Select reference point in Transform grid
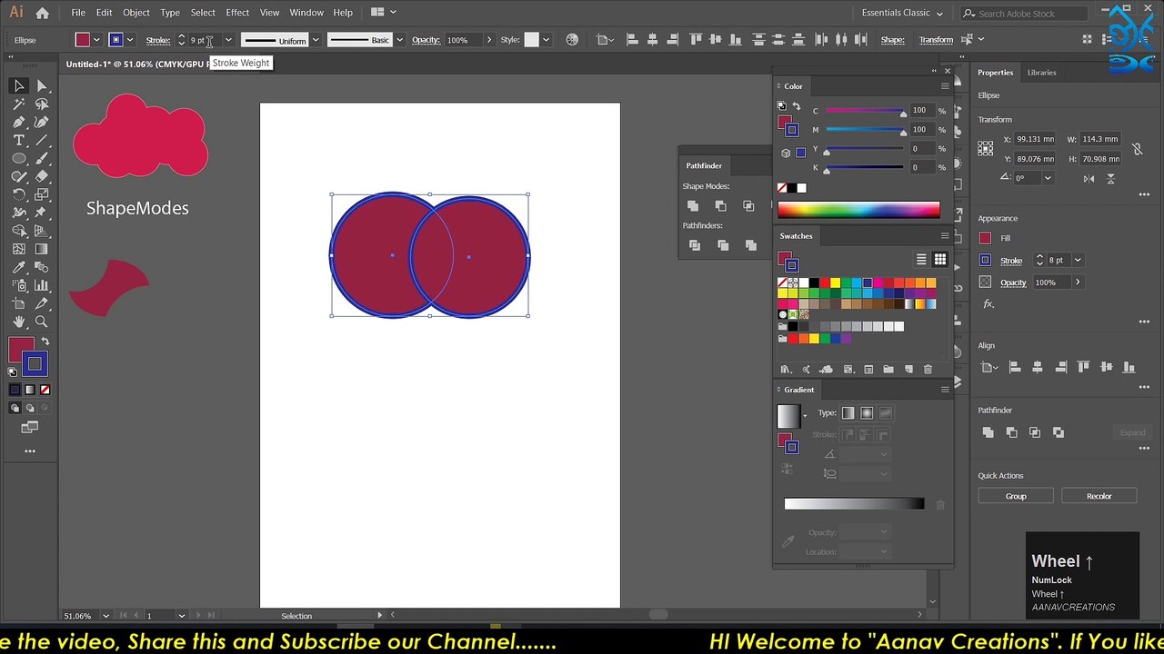The width and height of the screenshot is (1164, 654). [986, 148]
